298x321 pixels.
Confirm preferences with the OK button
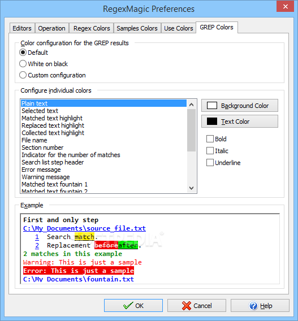click(133, 306)
